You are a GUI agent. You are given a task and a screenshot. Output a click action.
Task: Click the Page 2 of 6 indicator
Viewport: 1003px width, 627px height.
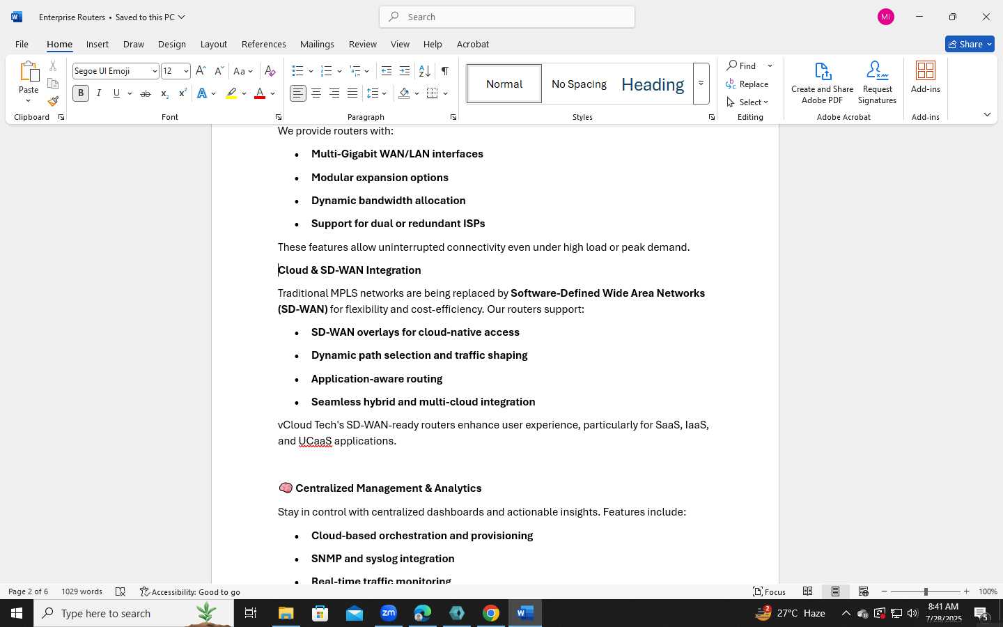coord(28,591)
